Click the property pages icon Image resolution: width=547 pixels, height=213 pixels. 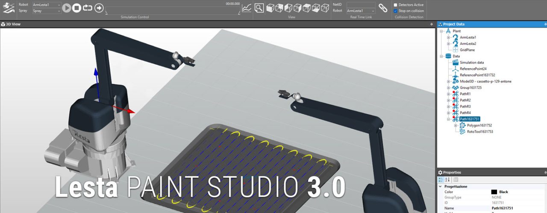click(x=456, y=179)
